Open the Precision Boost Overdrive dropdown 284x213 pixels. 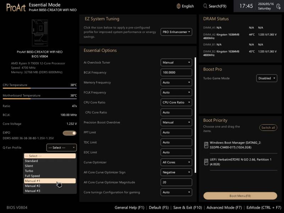(x=176, y=122)
